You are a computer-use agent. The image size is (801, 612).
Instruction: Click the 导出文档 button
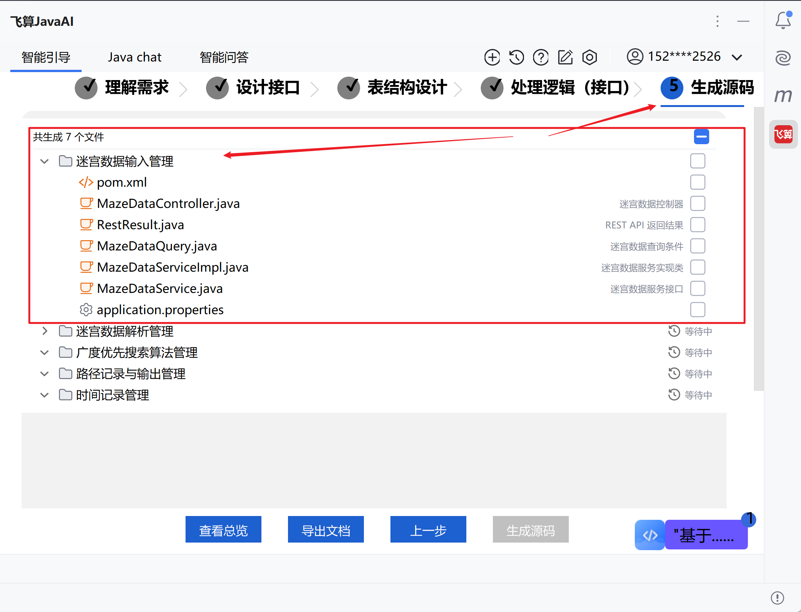click(326, 530)
